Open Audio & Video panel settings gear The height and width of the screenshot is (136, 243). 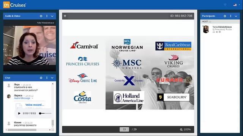coord(41,16)
